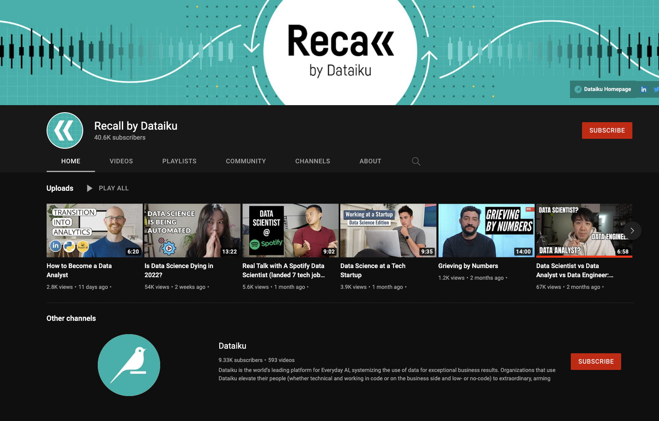The width and height of the screenshot is (659, 421).
Task: Open the Playlists tab
Action: click(179, 161)
